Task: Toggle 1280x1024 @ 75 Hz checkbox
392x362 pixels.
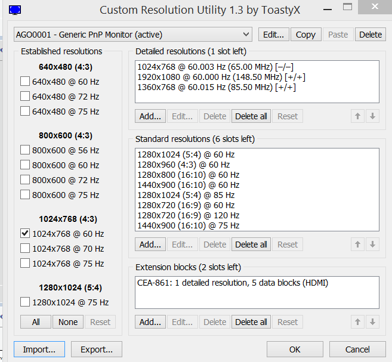Action: click(x=25, y=302)
